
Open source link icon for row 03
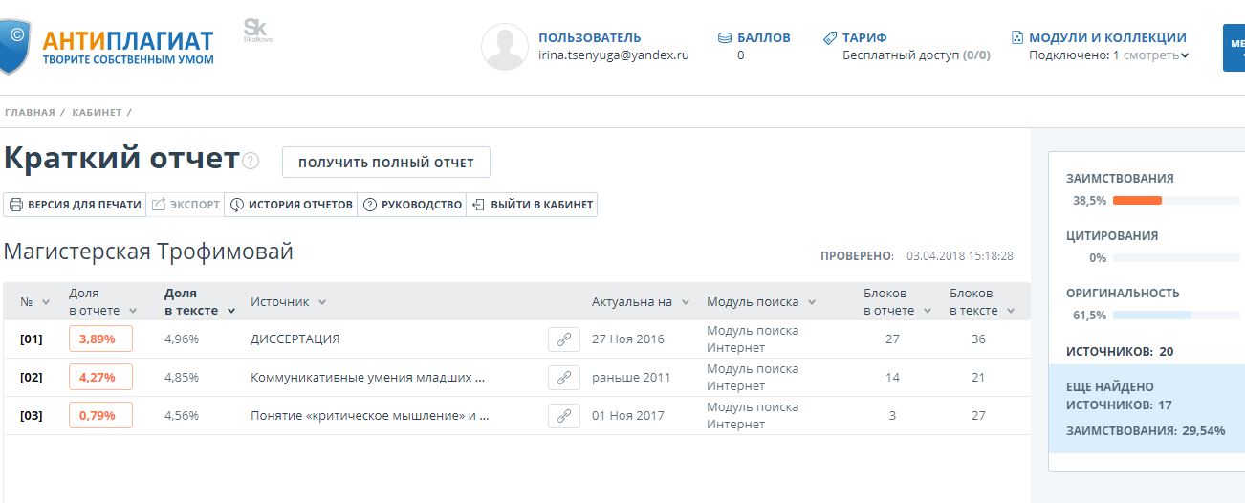click(x=563, y=416)
